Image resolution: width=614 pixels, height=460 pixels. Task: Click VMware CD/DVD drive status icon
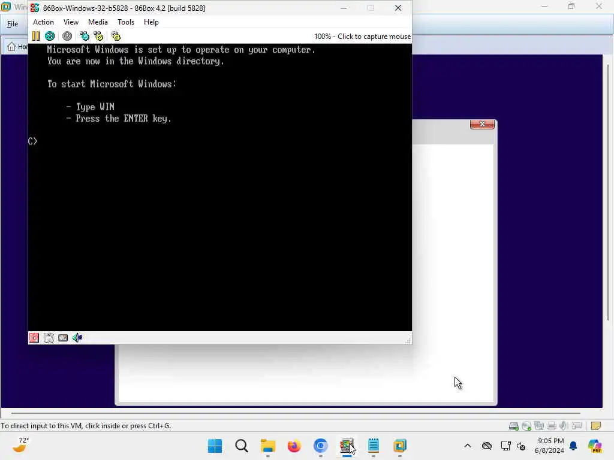click(526, 426)
